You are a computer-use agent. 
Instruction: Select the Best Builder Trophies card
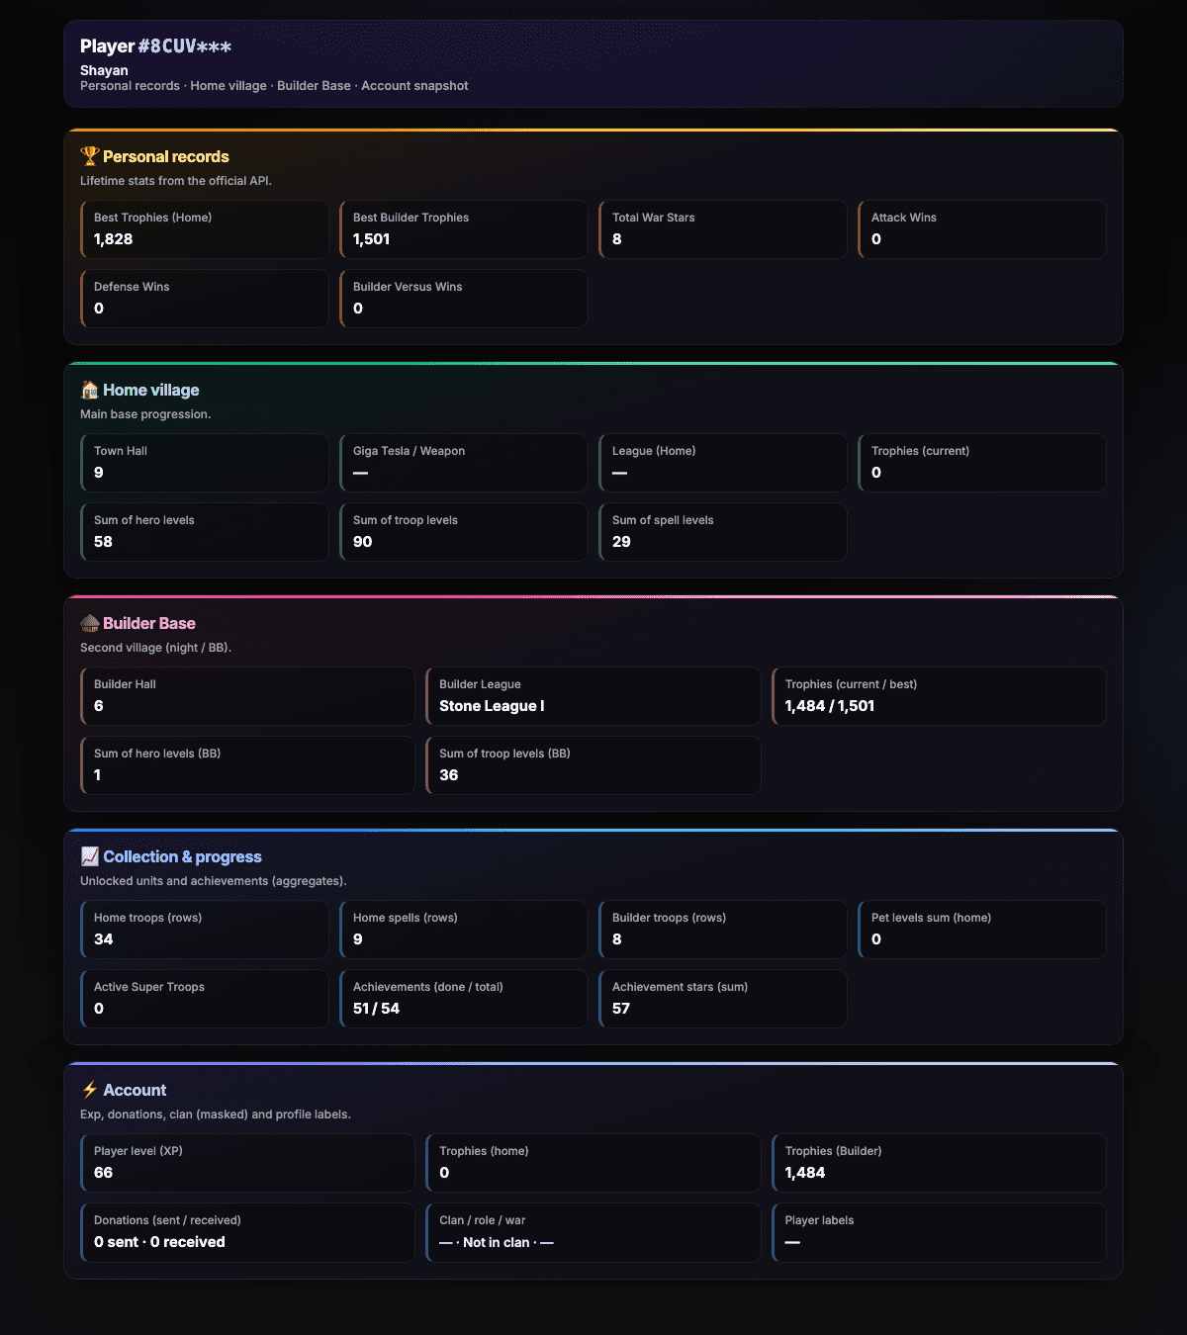click(x=464, y=229)
